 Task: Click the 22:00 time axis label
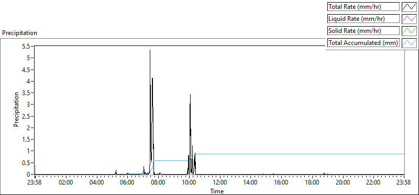coord(373,183)
